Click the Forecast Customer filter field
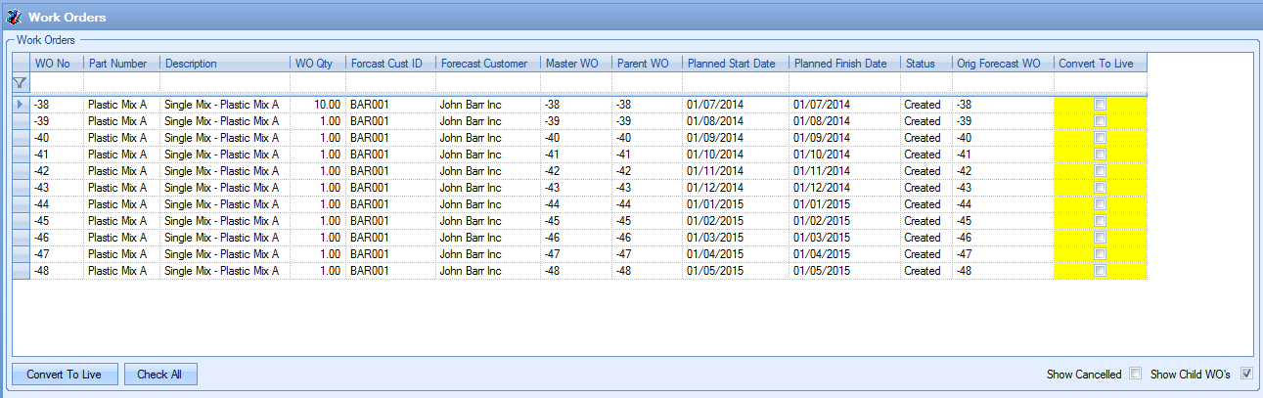 coord(487,84)
